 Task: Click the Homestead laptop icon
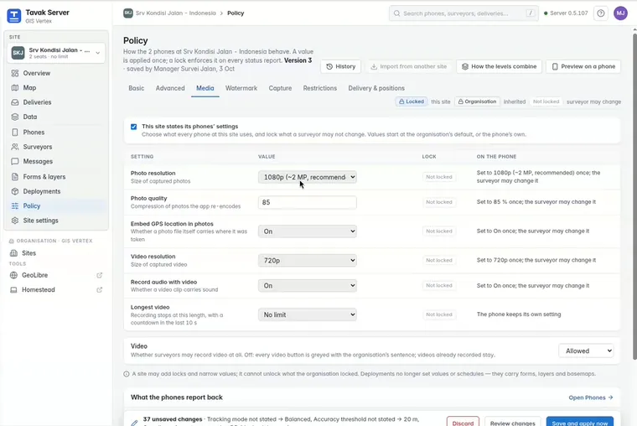(x=13, y=290)
